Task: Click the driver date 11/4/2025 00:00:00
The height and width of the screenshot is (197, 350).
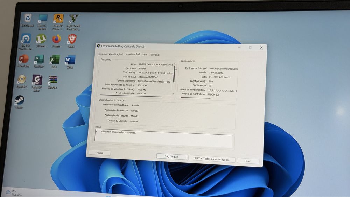Action: pyautogui.click(x=219, y=77)
